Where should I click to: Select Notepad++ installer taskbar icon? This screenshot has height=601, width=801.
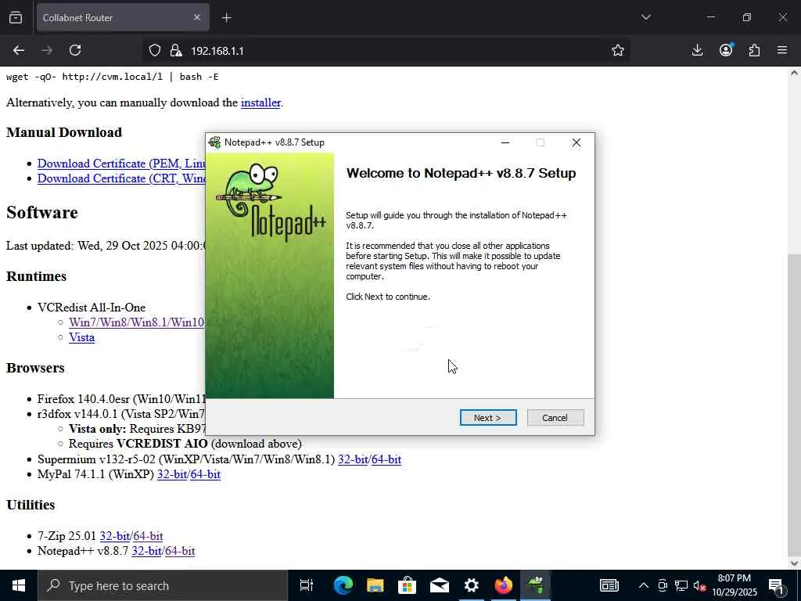click(x=535, y=585)
